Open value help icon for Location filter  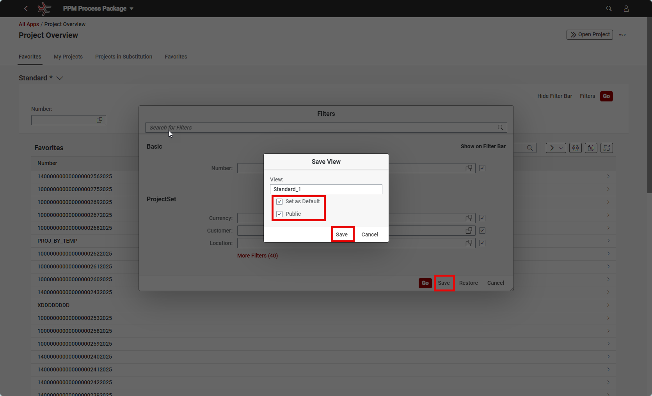pyautogui.click(x=469, y=243)
